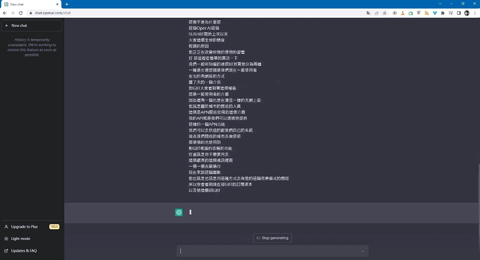This screenshot has height=260, width=480.
Task: Open the Google Translate page icon
Action: point(368,13)
